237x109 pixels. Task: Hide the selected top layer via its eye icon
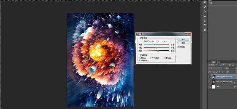[x=209, y=77]
